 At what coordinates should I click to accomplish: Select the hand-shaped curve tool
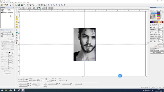pos(16,17)
